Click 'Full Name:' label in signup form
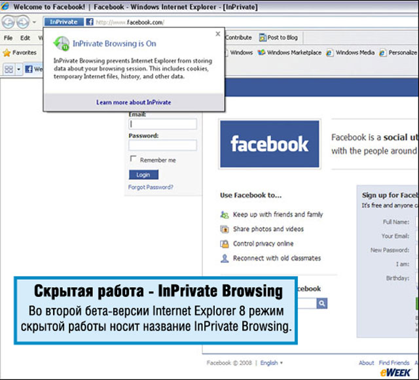The height and width of the screenshot is (380, 419). point(395,222)
